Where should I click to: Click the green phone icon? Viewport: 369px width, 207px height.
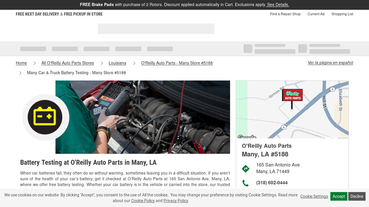pos(245,183)
